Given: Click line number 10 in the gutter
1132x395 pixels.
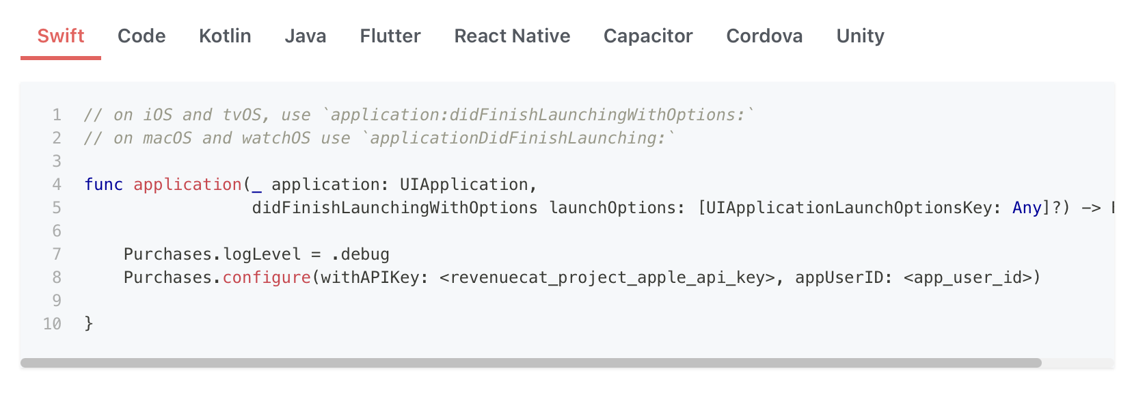Looking at the screenshot, I should (x=52, y=324).
